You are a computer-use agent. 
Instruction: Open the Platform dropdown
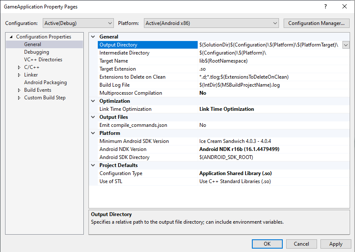pyautogui.click(x=211, y=23)
